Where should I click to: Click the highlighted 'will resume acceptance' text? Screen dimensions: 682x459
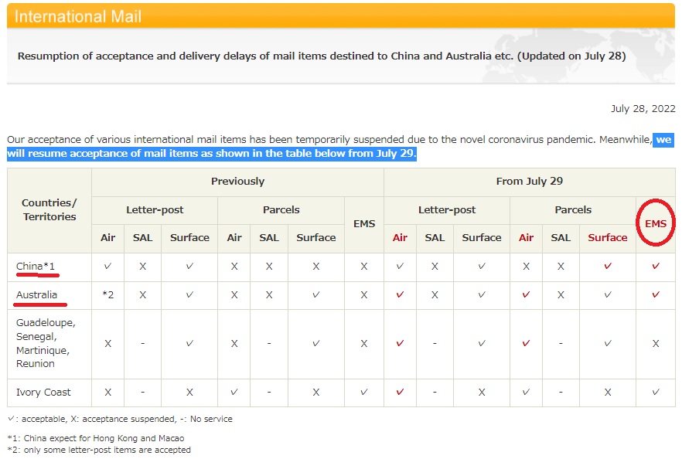(x=212, y=153)
